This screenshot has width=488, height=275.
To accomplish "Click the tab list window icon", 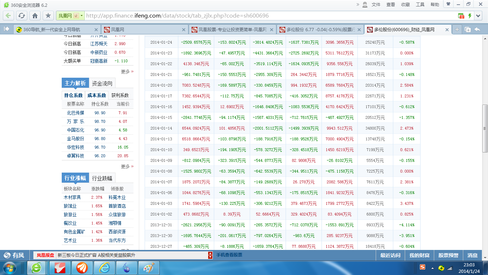I will [x=468, y=29].
